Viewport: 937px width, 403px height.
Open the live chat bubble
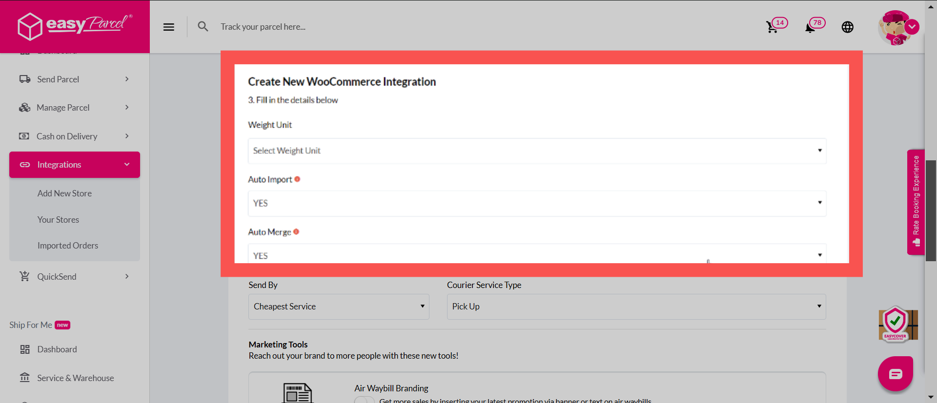pos(896,374)
